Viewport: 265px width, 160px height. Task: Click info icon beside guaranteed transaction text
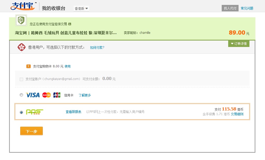click(x=70, y=24)
